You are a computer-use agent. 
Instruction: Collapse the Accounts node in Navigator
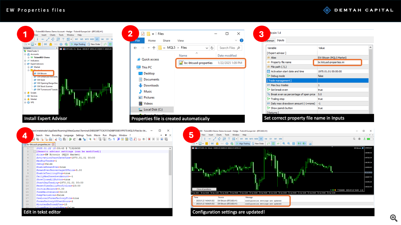(25, 54)
